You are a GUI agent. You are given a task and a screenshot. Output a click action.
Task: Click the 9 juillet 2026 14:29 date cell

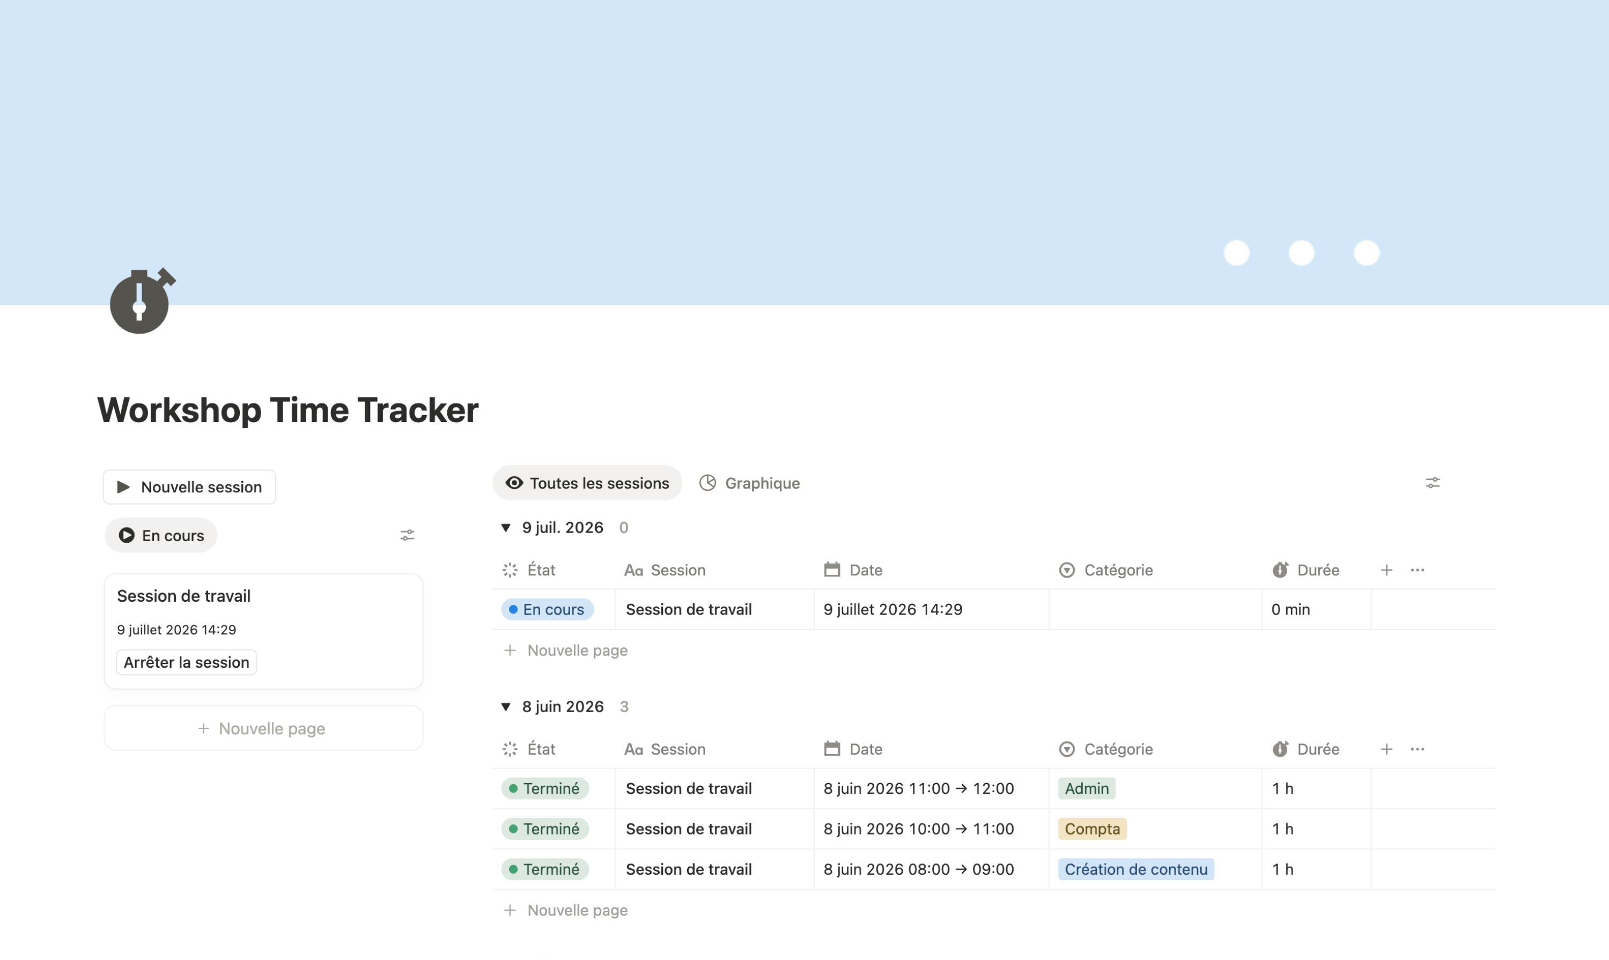click(931, 609)
